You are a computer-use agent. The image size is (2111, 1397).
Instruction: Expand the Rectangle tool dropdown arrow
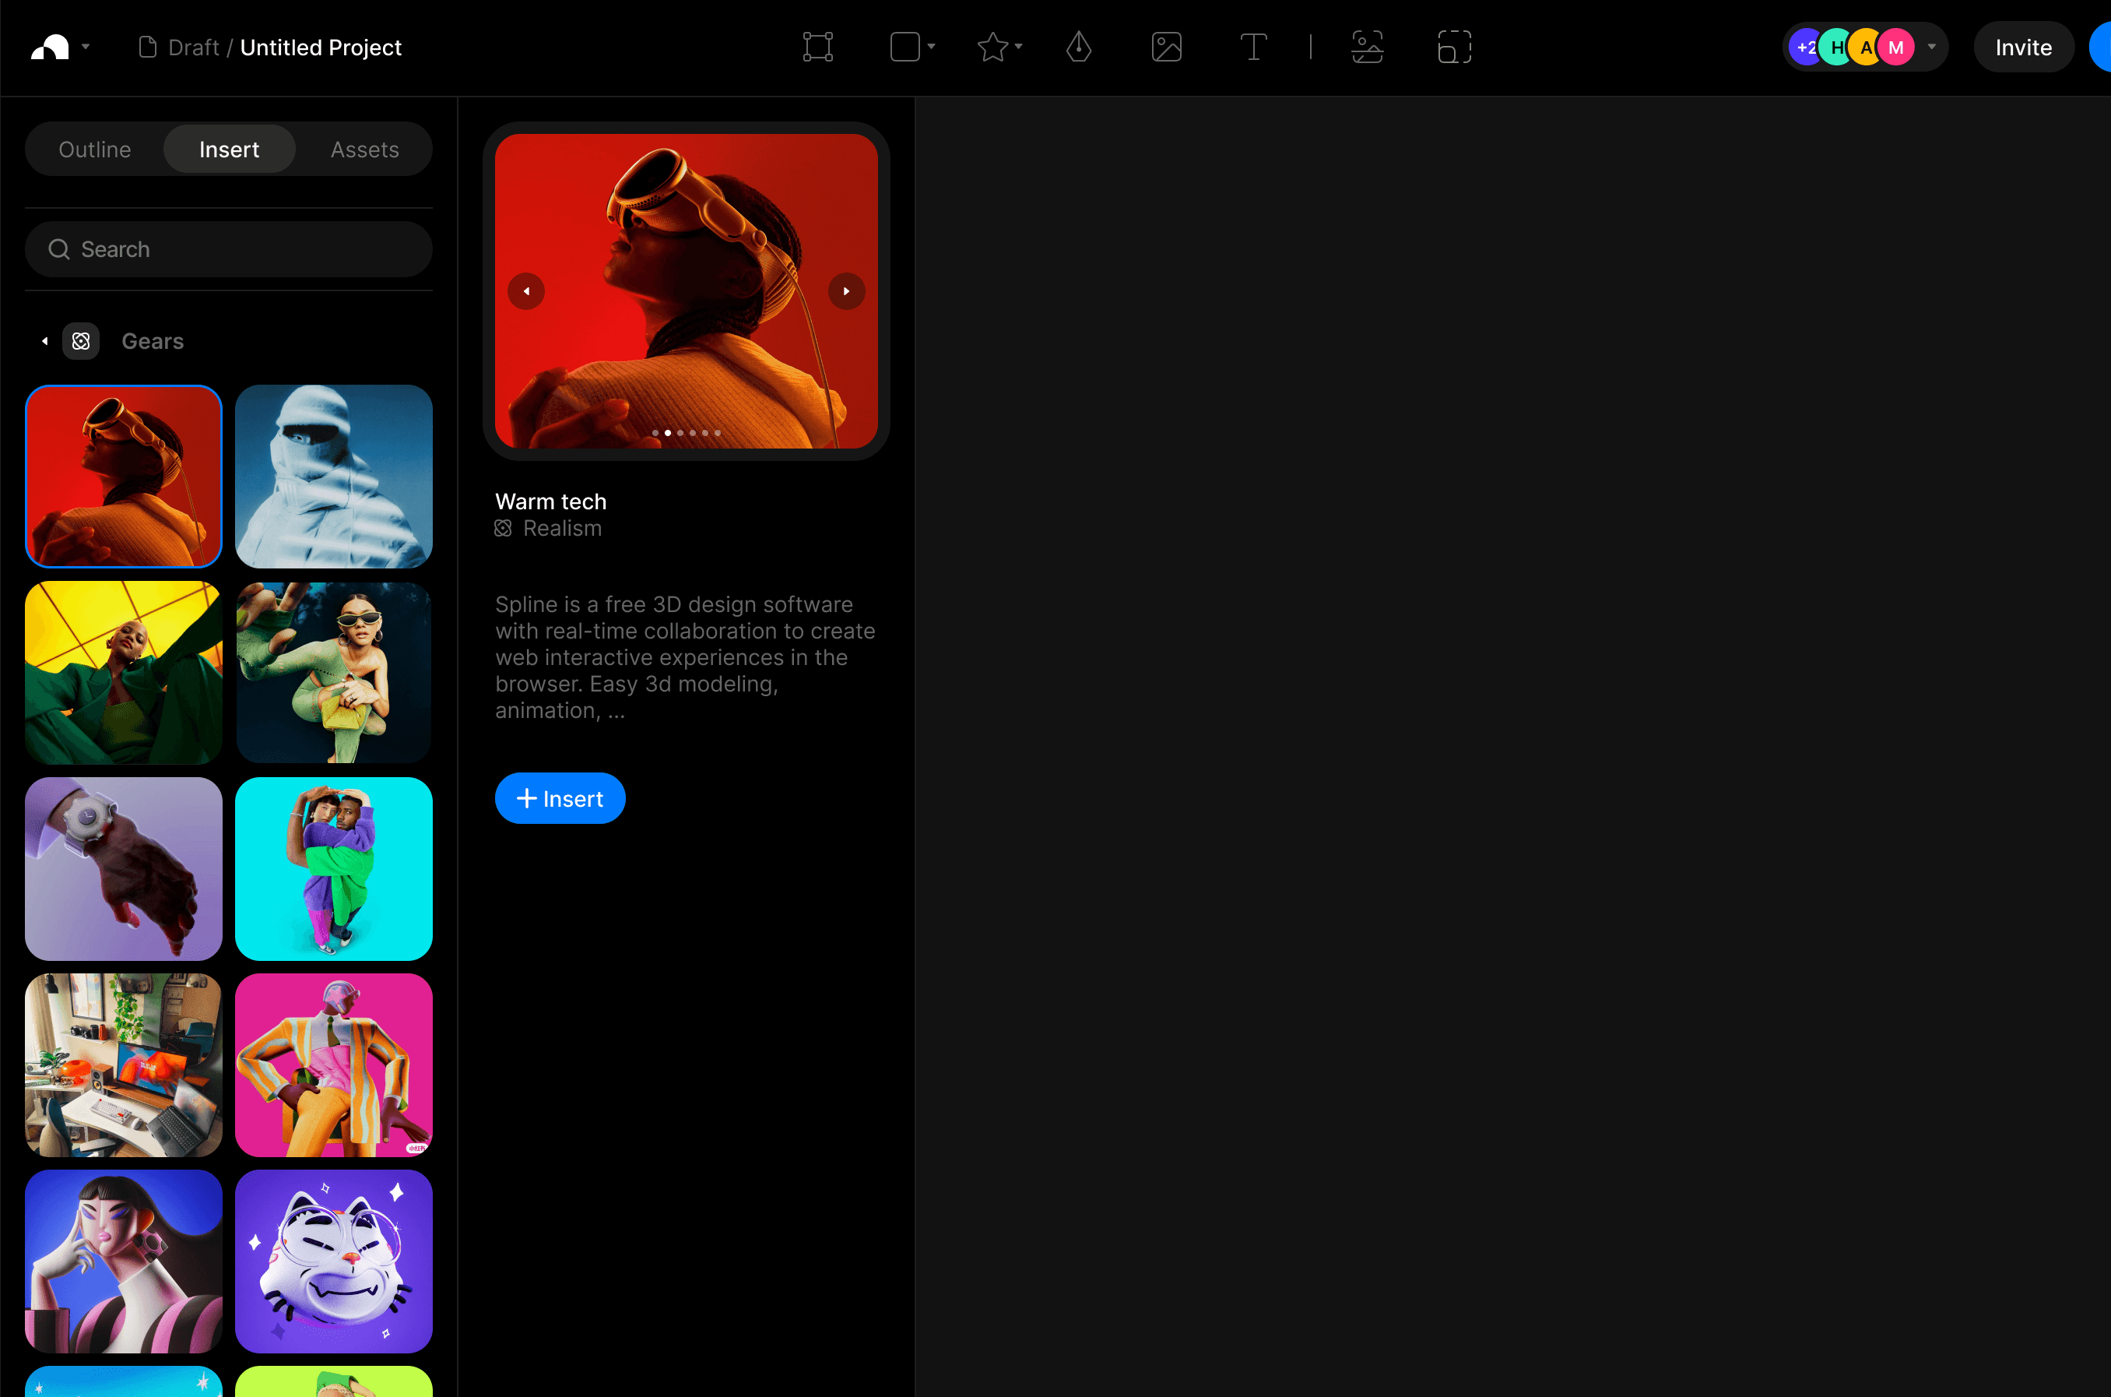click(931, 46)
